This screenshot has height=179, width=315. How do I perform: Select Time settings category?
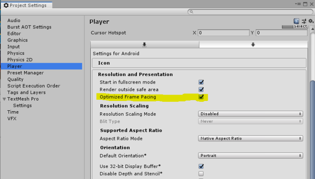13,112
